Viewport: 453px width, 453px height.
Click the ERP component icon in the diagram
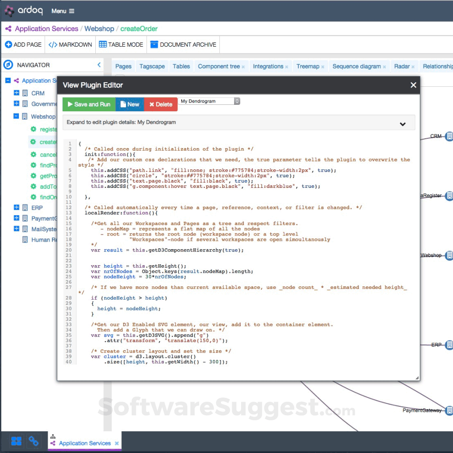click(x=449, y=345)
